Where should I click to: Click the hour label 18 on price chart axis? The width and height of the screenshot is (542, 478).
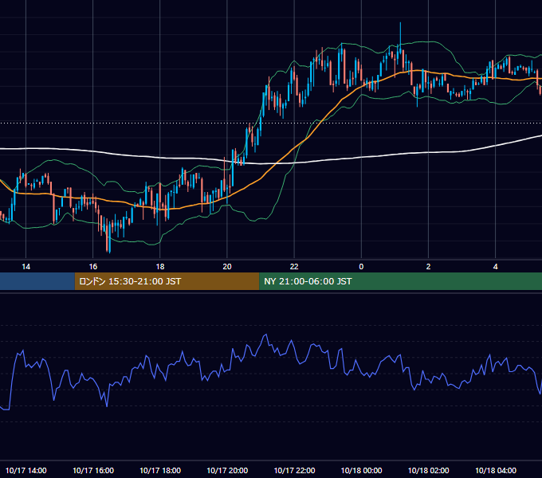pos(160,267)
